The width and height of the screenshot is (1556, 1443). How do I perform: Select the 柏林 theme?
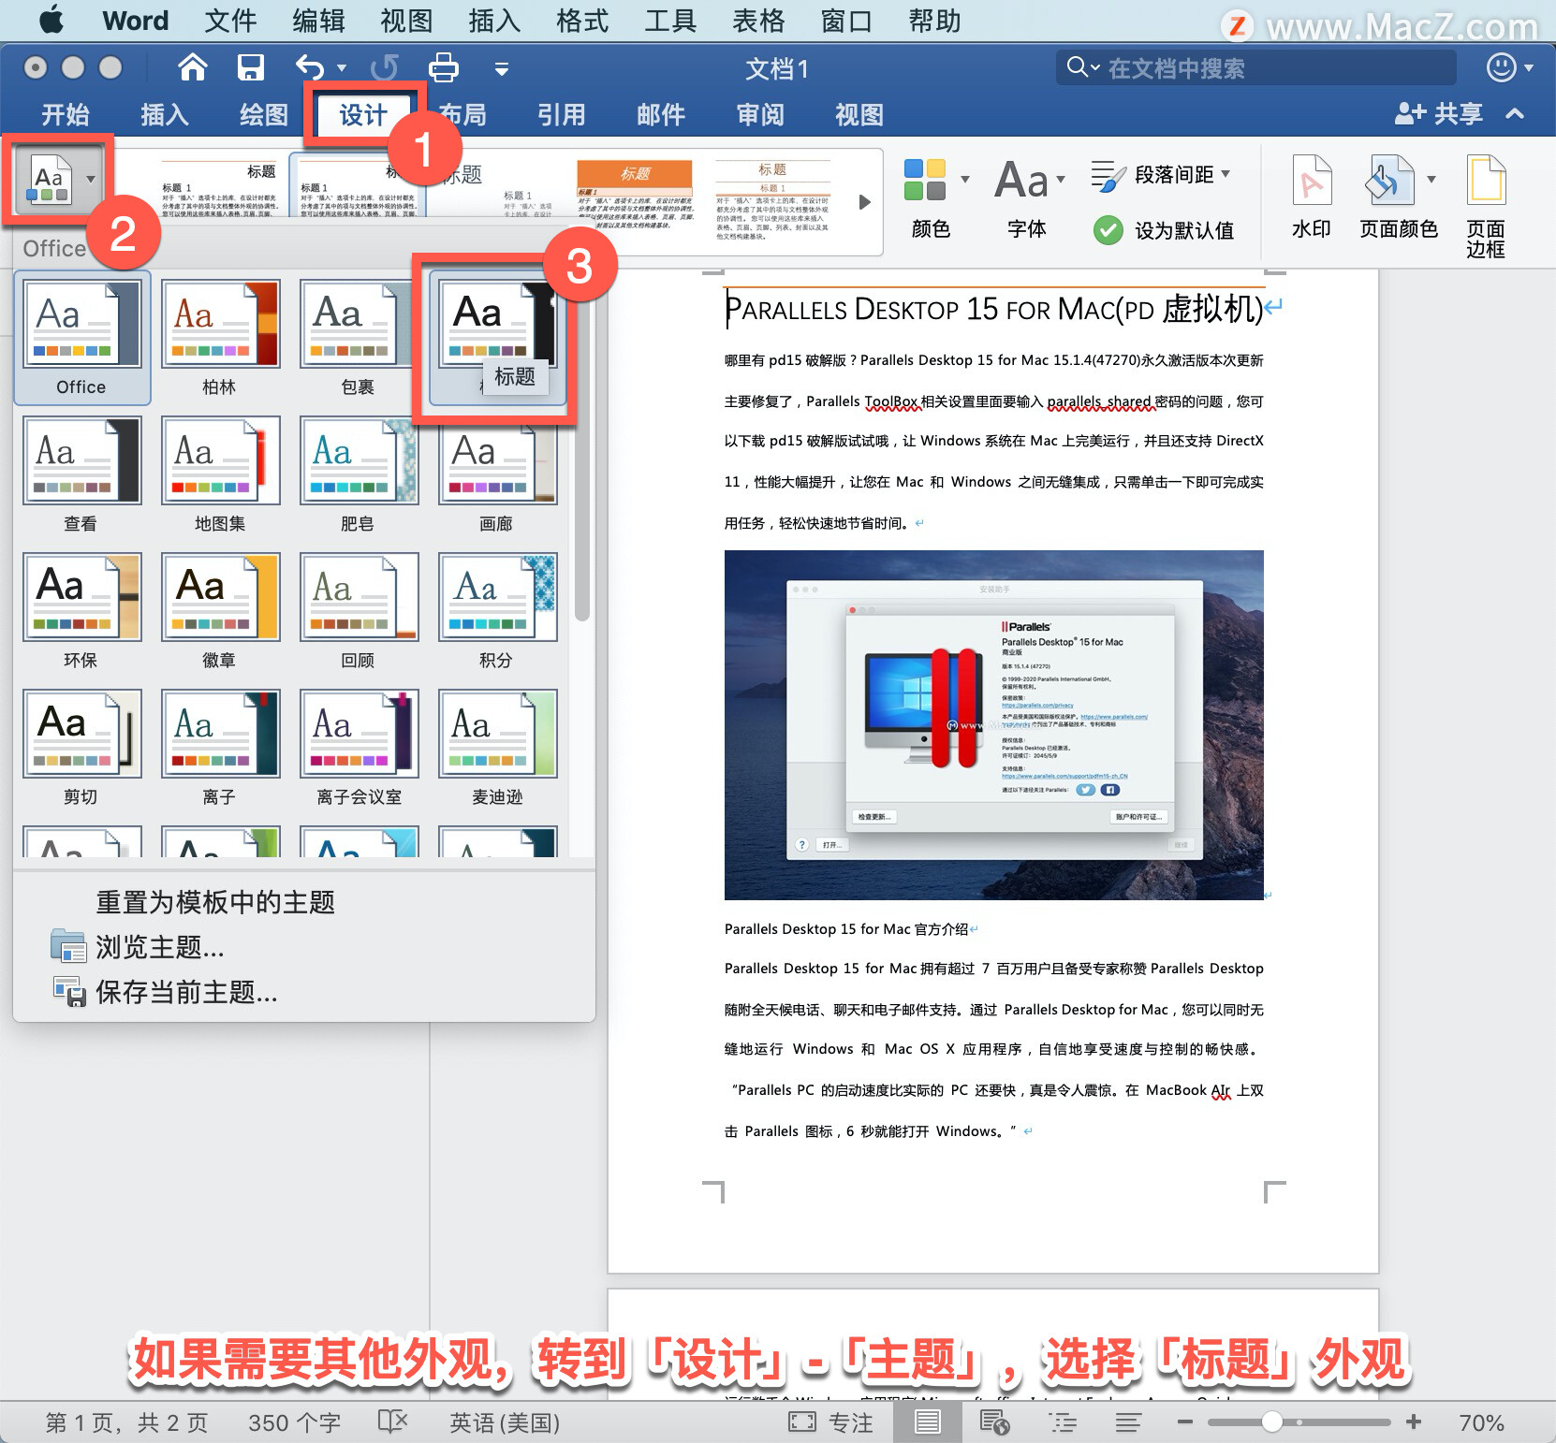(220, 338)
